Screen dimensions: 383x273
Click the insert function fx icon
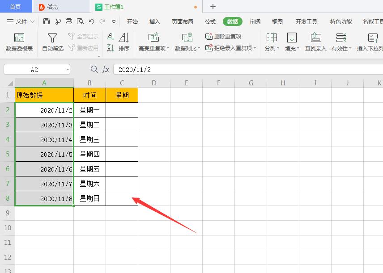[106, 70]
